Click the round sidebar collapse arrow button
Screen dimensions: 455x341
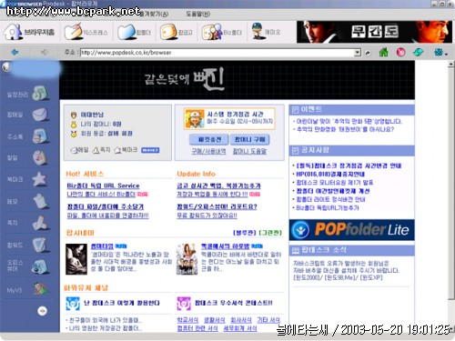pyautogui.click(x=43, y=311)
